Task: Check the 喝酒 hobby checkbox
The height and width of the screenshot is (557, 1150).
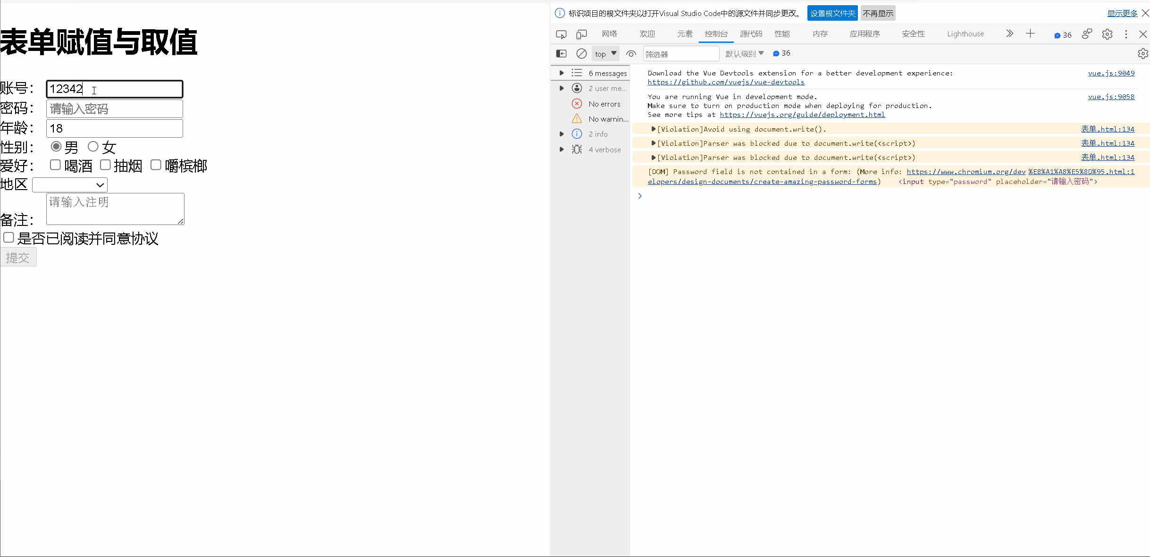Action: point(55,165)
